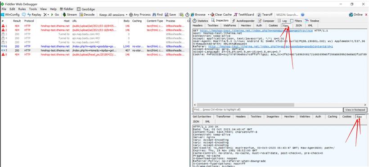The width and height of the screenshot is (369, 167).
Task: Open the Tools menu
Action: [x=33, y=9]
